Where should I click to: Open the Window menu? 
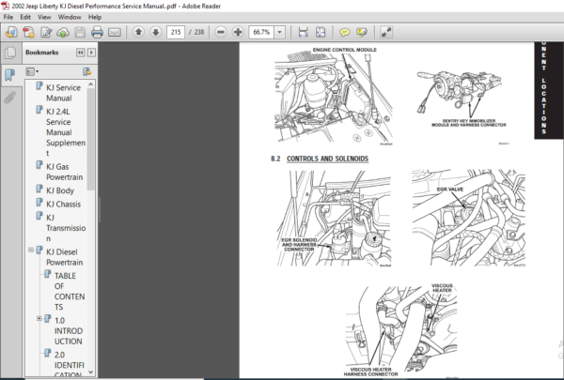coord(70,17)
